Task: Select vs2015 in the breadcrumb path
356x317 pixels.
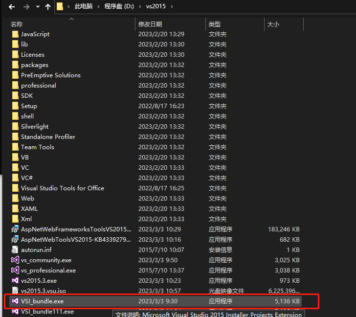Action: [156, 6]
